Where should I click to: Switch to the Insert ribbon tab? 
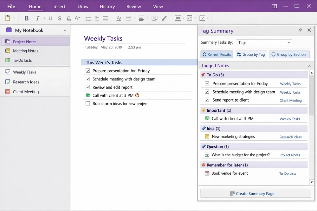tap(59, 6)
